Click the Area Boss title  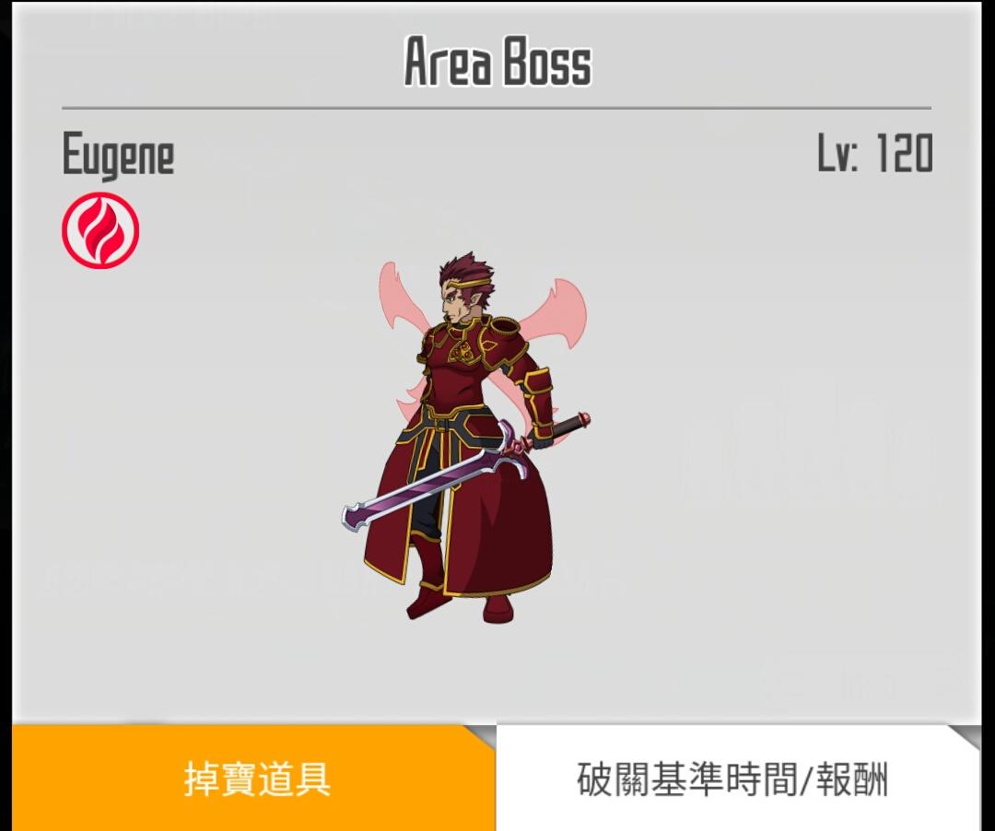pyautogui.click(x=497, y=62)
